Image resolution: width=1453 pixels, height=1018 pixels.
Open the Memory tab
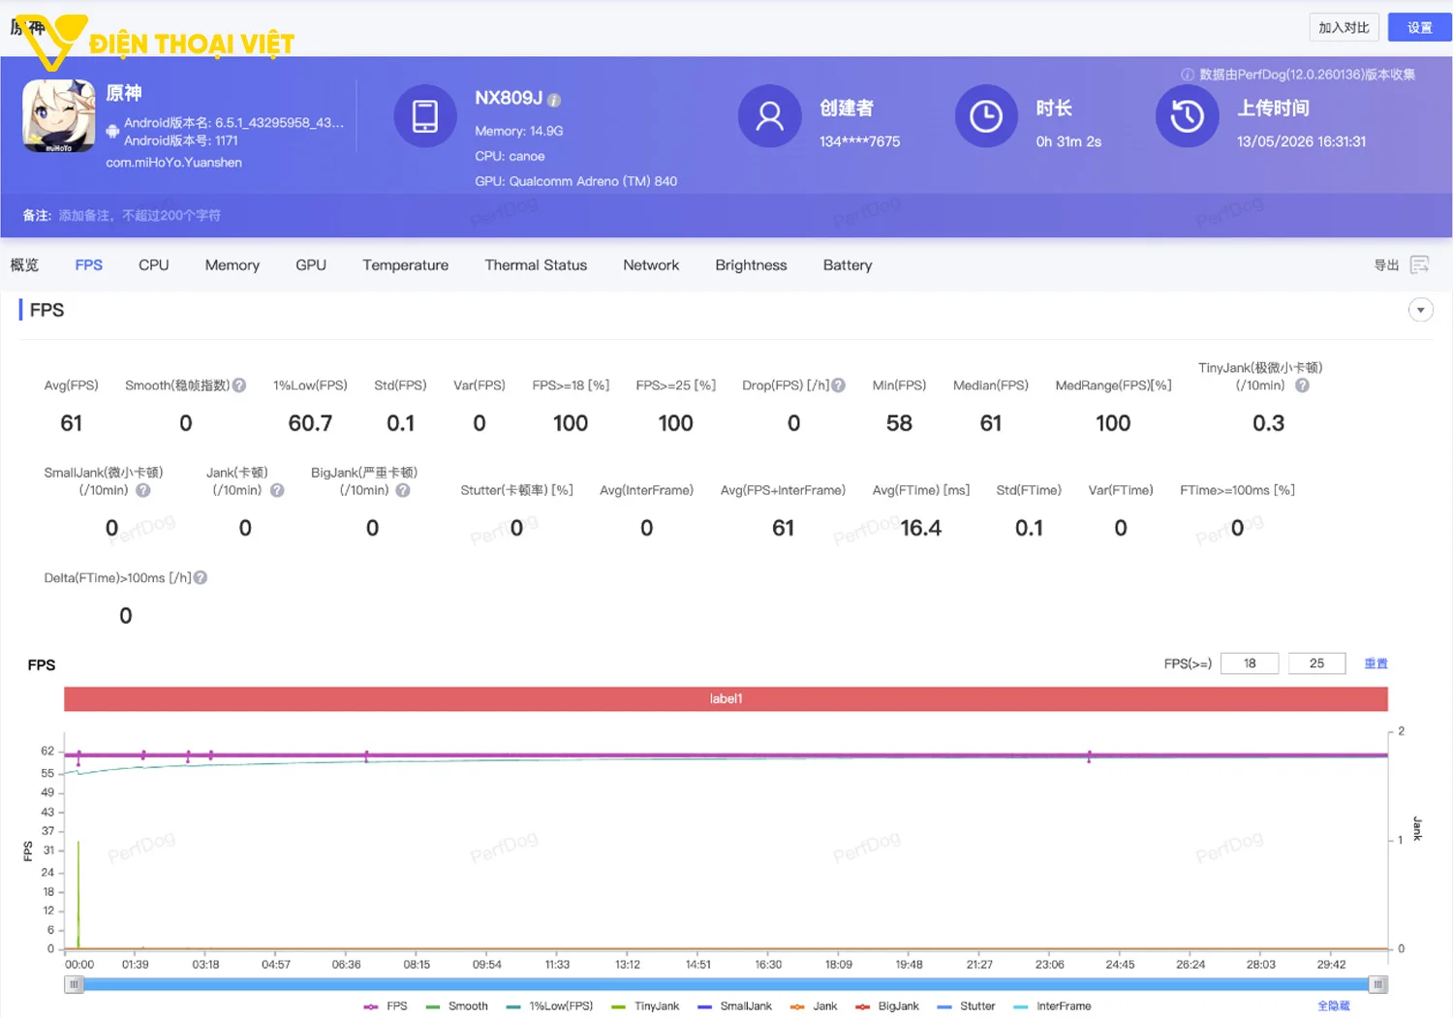(x=232, y=265)
